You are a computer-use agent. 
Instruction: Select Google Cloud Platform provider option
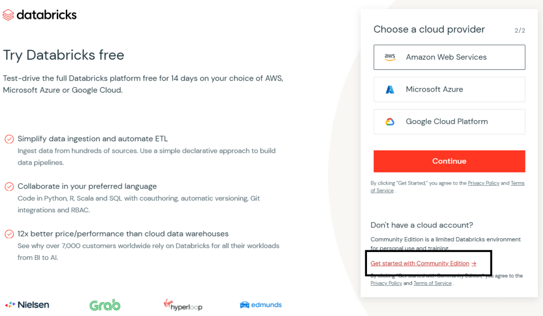pos(449,122)
